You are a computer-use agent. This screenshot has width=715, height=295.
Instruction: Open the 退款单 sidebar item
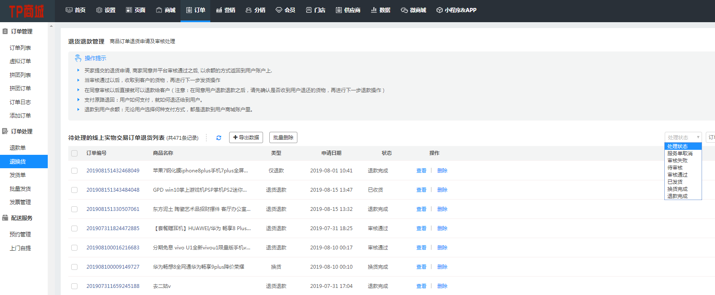[x=18, y=148]
